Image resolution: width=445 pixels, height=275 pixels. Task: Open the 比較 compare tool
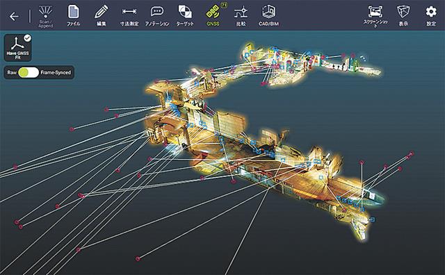pos(241,15)
